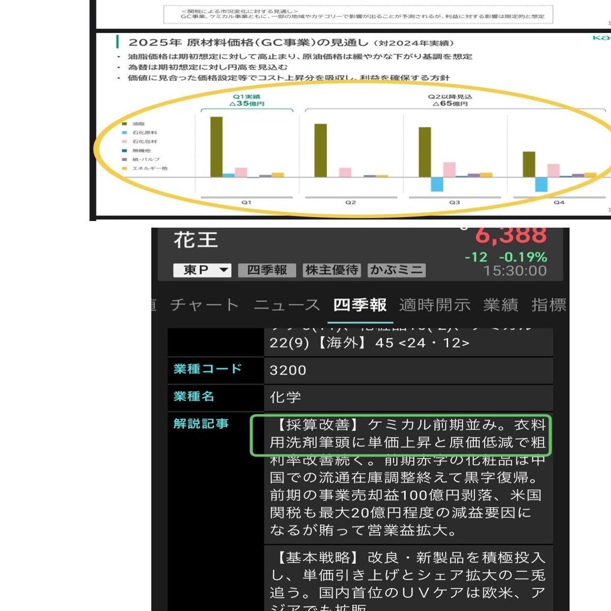Screen dimensions: 611x611
Task: Click the 四季報 button under 花王
Action: point(267,270)
